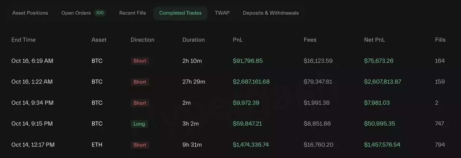The height and width of the screenshot is (158, 461).
Task: Click the Direction column header
Action: (142, 40)
